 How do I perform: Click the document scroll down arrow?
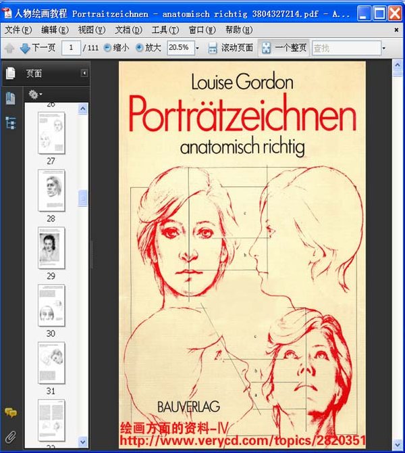pos(398,445)
